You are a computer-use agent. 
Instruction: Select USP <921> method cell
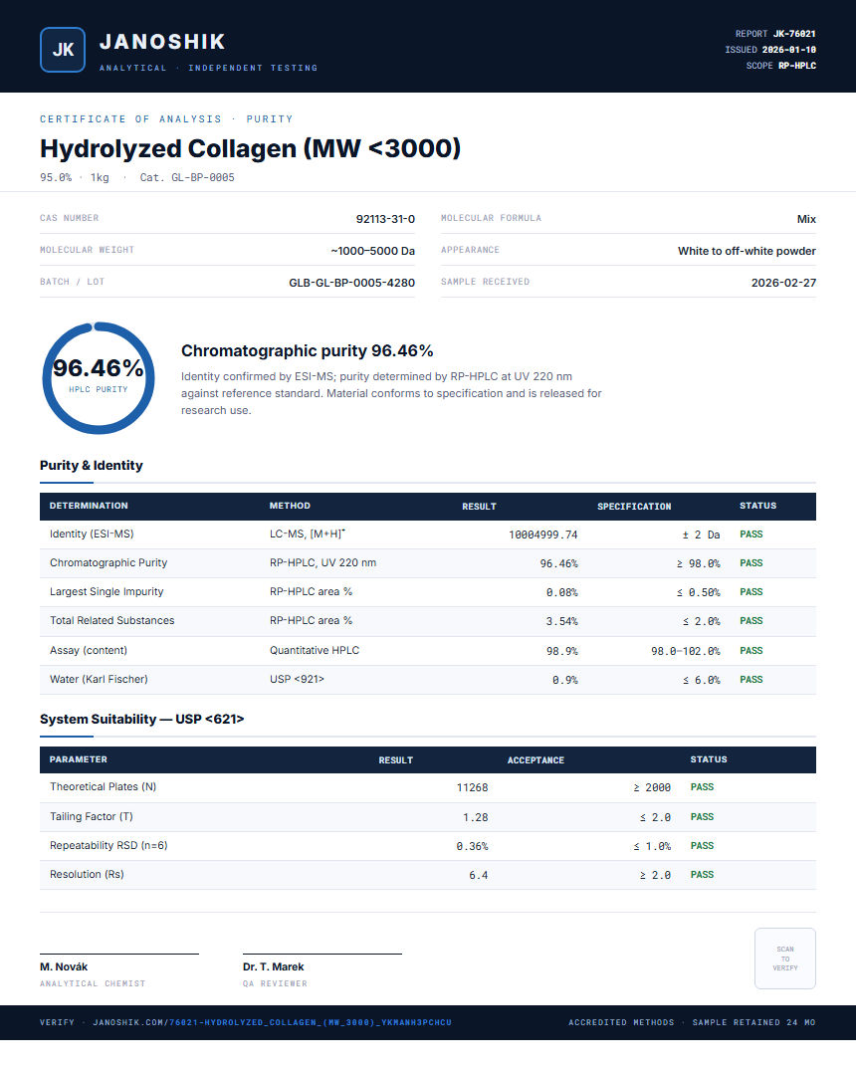pyautogui.click(x=297, y=679)
